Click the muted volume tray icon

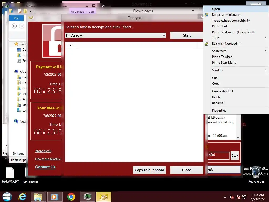(x=232, y=197)
